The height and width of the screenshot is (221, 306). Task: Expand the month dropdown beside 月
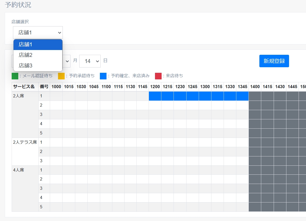pyautogui.click(x=67, y=61)
